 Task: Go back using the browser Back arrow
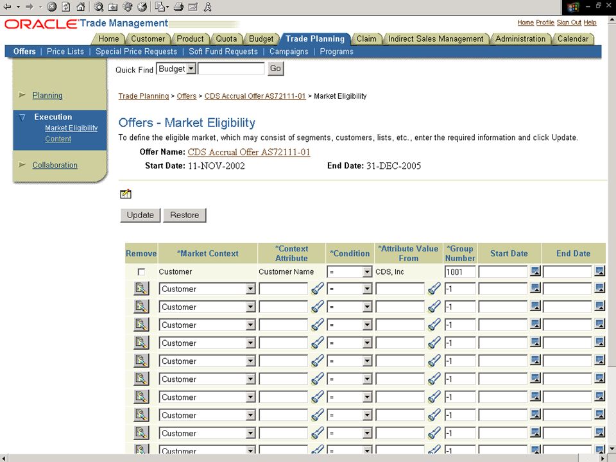[8, 6]
